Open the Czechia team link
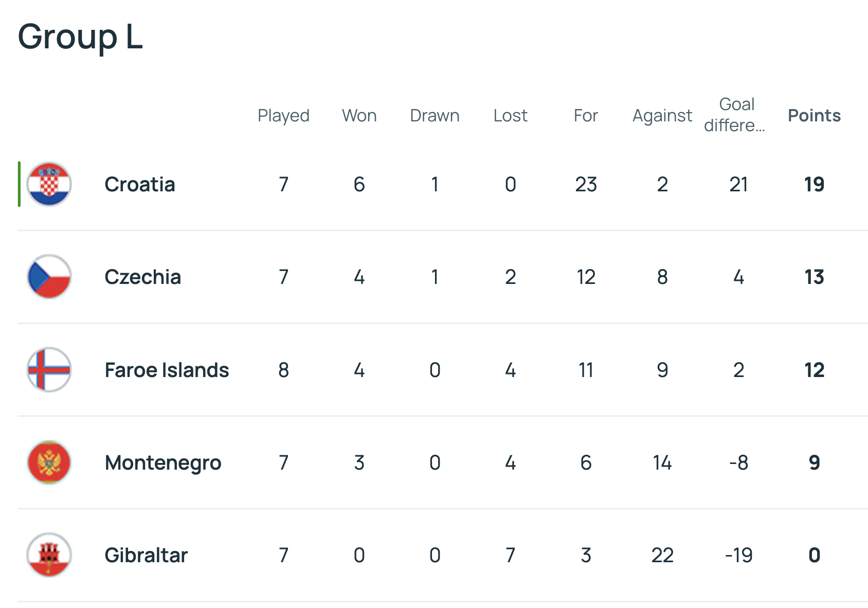Viewport: 868px width, 608px height. tap(143, 277)
